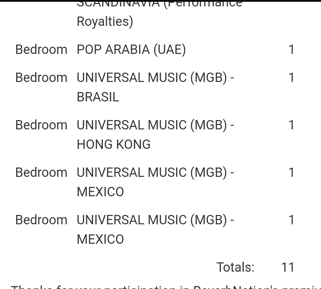Click count value in first MEXICO row
Viewport: 321px width, 289px height.
[x=292, y=173]
